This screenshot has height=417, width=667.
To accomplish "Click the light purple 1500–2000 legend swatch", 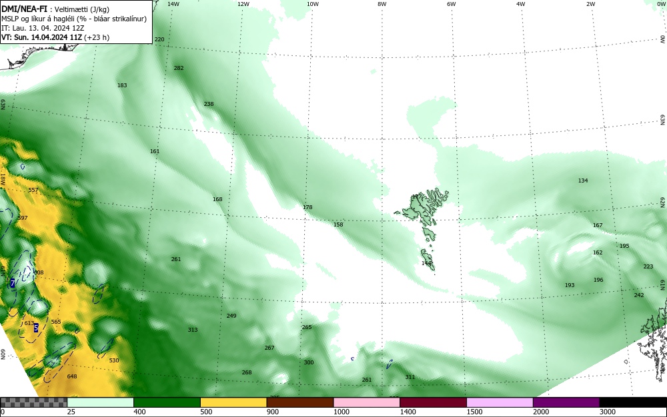I will click(x=500, y=402).
